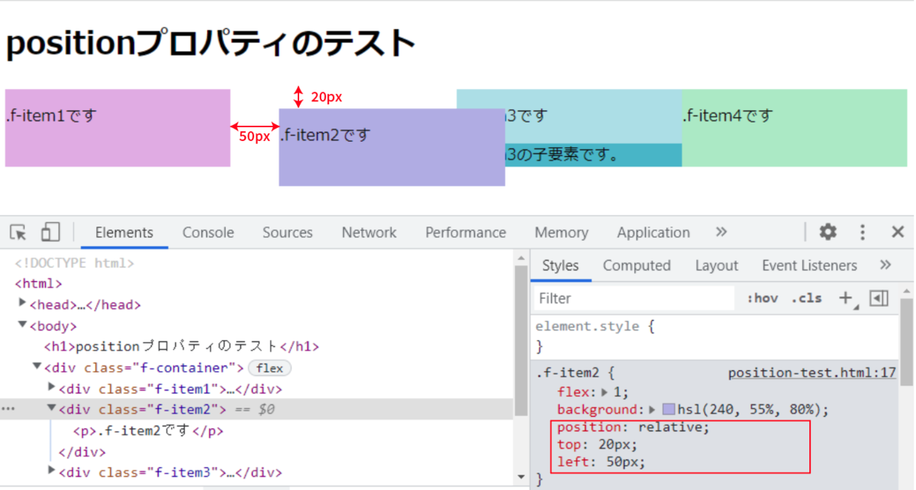
Task: Collapse the f-container div node
Action: (x=37, y=367)
